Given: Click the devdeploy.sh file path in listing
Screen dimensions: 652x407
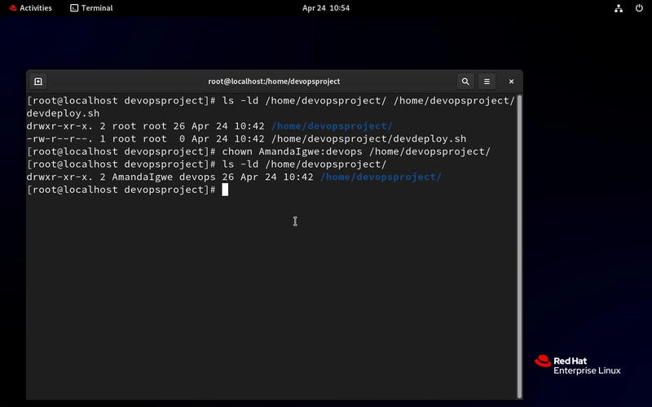Looking at the screenshot, I should [368, 138].
